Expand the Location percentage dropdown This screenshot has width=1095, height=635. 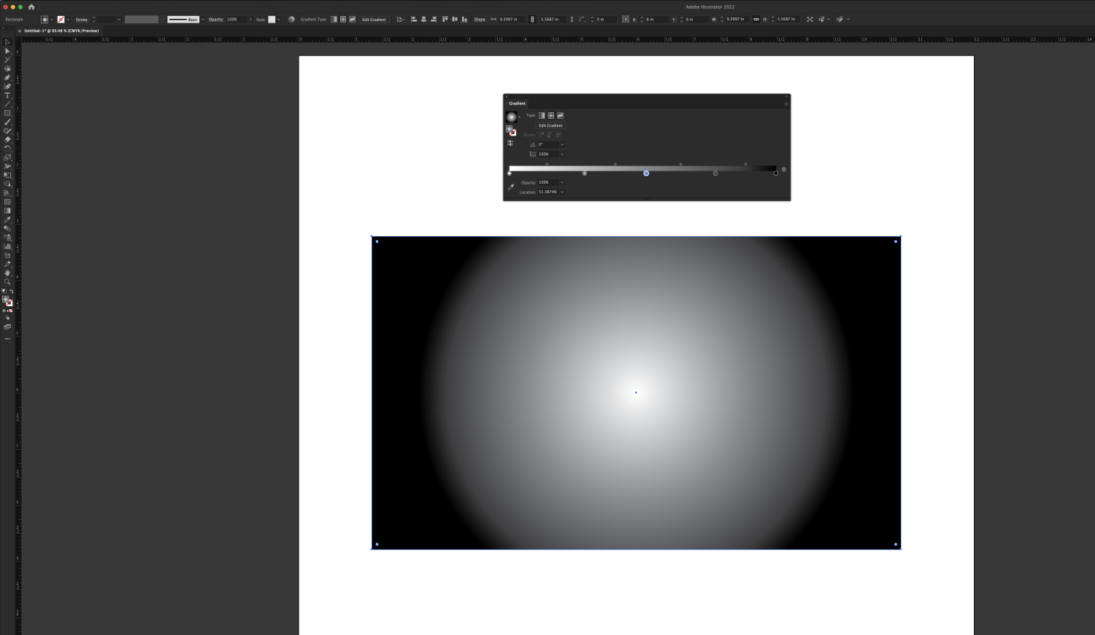[x=561, y=192]
